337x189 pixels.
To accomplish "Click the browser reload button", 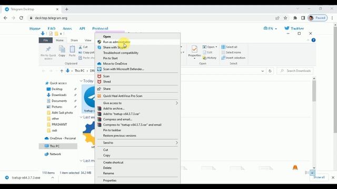I will pyautogui.click(x=21, y=18).
